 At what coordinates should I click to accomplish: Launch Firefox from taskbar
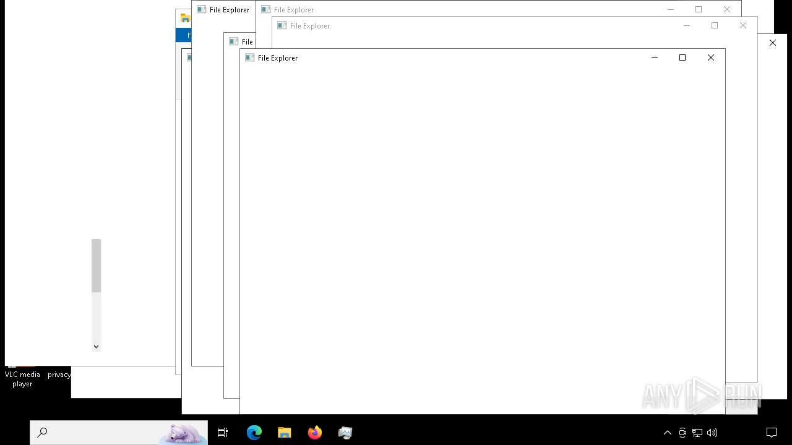pyautogui.click(x=315, y=433)
